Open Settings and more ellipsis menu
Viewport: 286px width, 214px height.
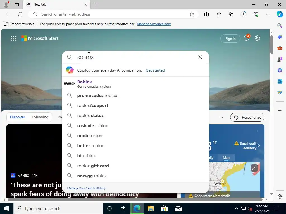[268, 14]
